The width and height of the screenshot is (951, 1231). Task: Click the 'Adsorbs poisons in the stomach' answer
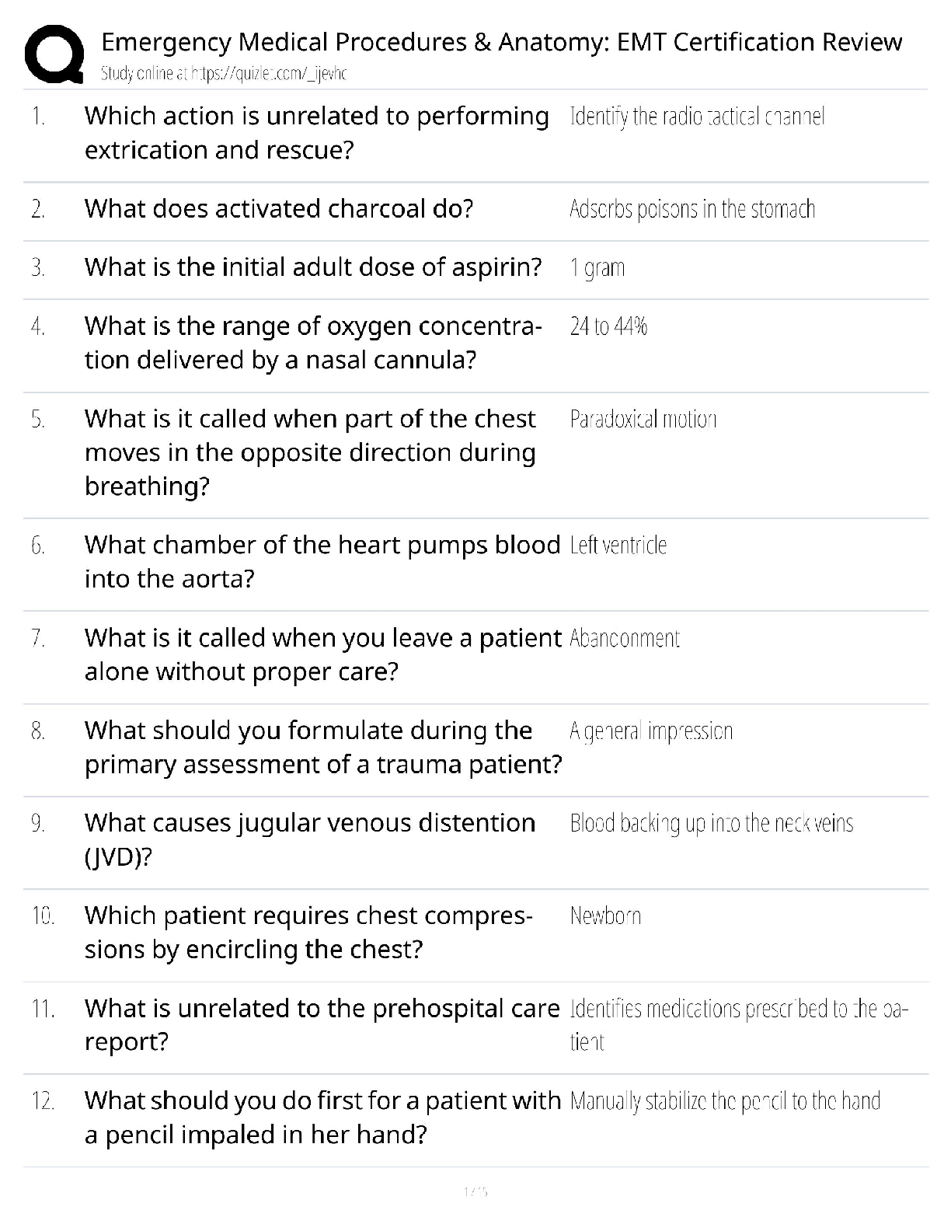pos(692,210)
